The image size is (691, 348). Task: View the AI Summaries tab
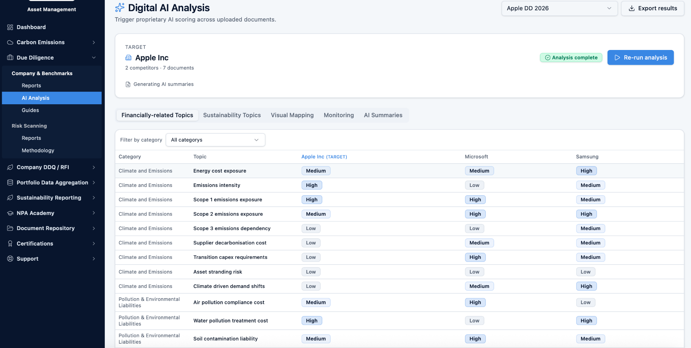click(383, 115)
